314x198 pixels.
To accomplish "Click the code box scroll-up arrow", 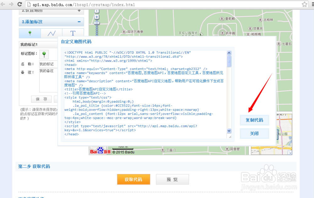I will pos(229,53).
